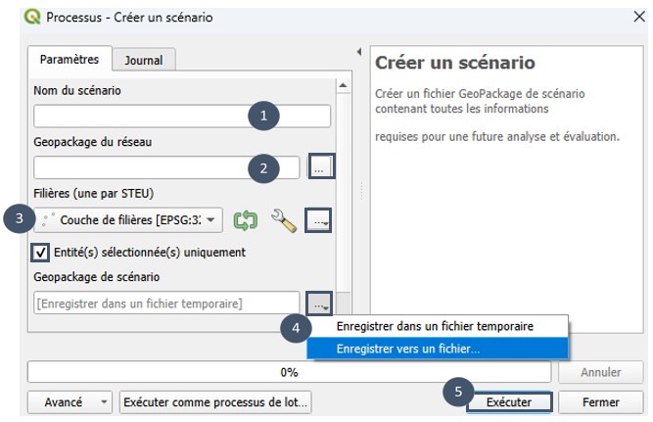Browse for Geopackage du réseau file
653x422 pixels.
pos(321,166)
